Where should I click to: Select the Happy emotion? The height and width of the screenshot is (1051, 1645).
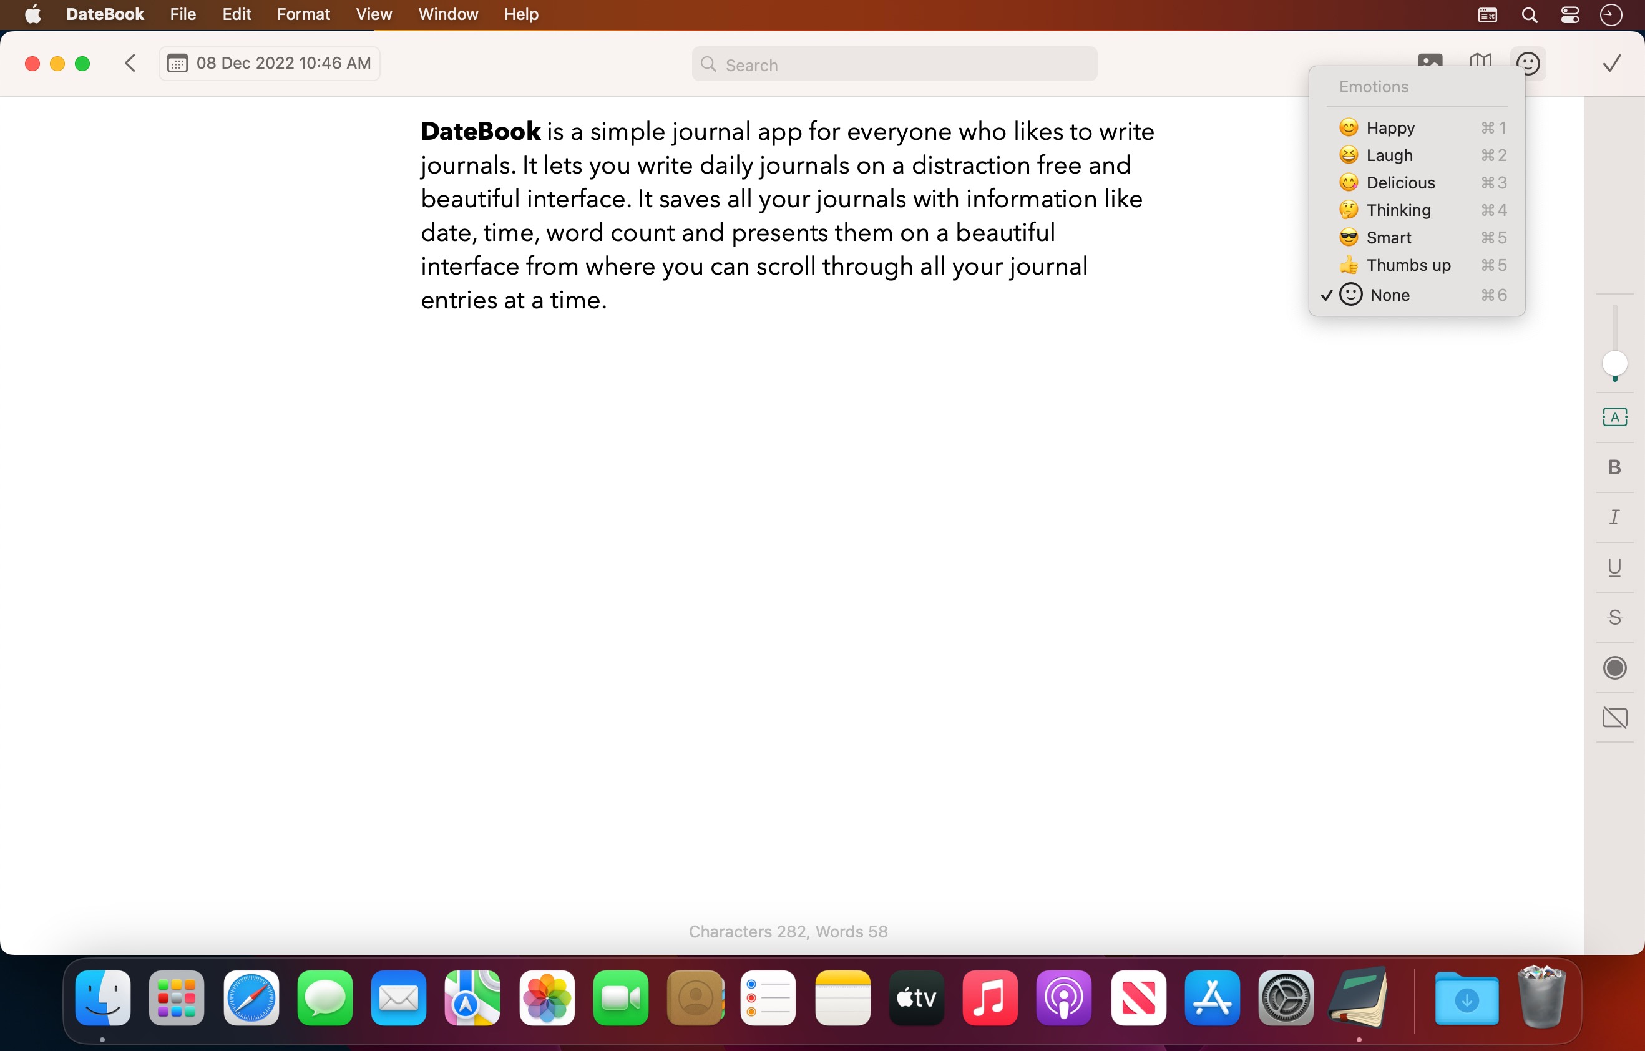tap(1417, 128)
